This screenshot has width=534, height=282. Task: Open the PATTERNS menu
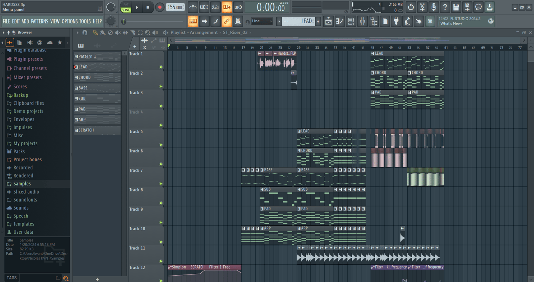tap(40, 21)
